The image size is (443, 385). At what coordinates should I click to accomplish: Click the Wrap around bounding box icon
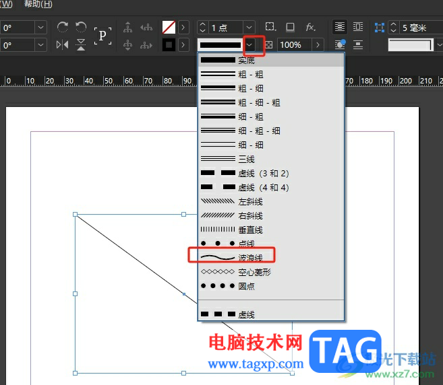[x=358, y=27]
